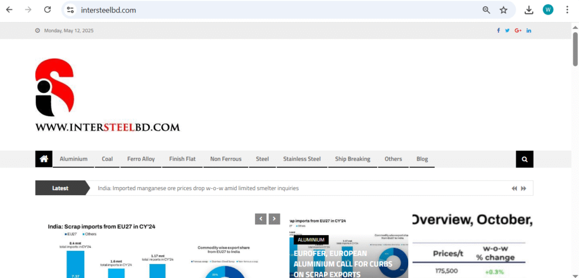Open the Coal menu item

(x=107, y=159)
